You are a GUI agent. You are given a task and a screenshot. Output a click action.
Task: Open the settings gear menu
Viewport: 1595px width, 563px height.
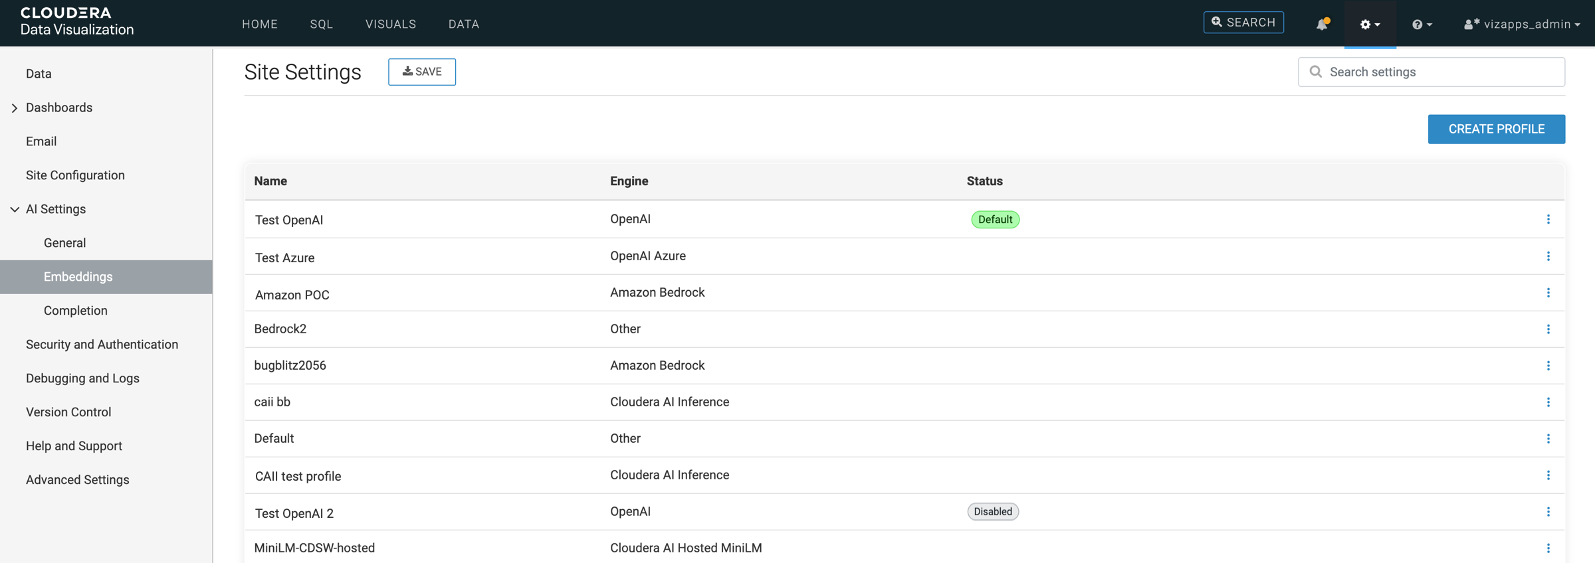1369,25
